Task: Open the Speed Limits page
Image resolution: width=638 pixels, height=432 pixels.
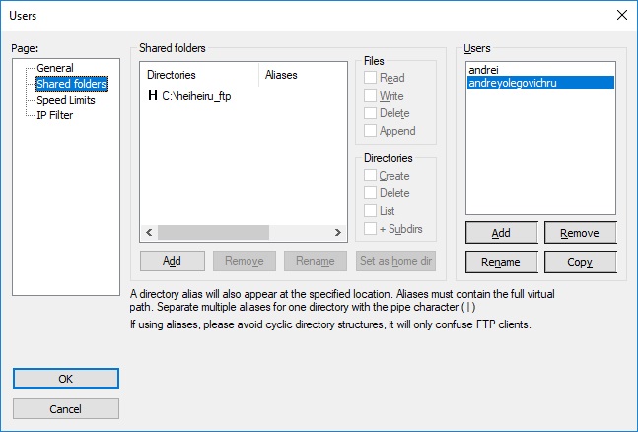Action: [65, 100]
